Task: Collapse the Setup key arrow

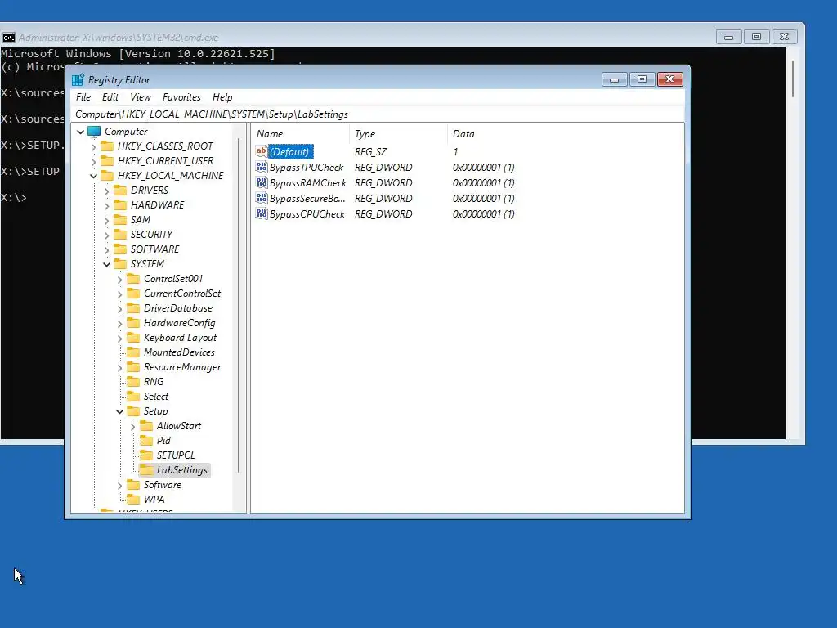Action: (x=119, y=412)
